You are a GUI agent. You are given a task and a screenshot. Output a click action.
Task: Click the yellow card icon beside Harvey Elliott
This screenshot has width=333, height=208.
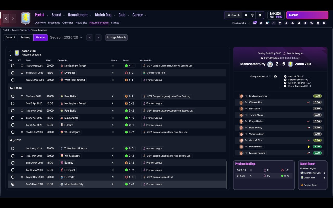309,147
